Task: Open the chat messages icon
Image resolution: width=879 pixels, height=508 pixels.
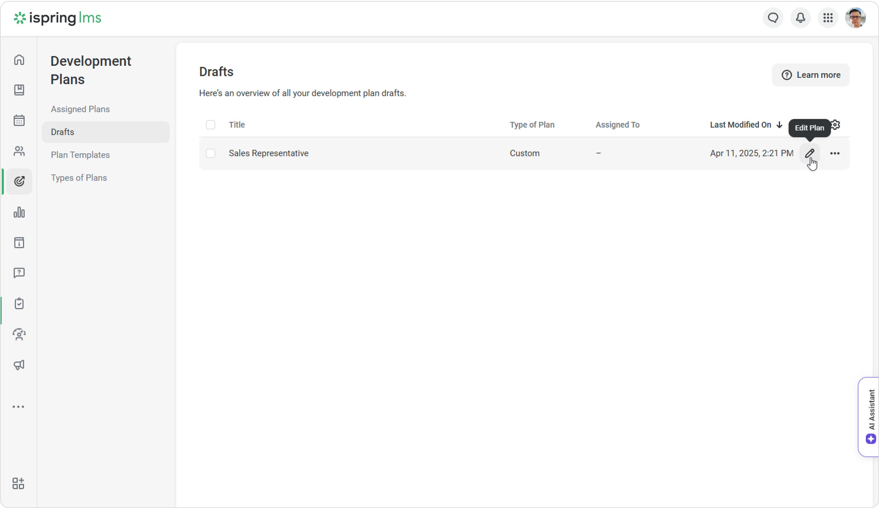Action: [x=773, y=18]
